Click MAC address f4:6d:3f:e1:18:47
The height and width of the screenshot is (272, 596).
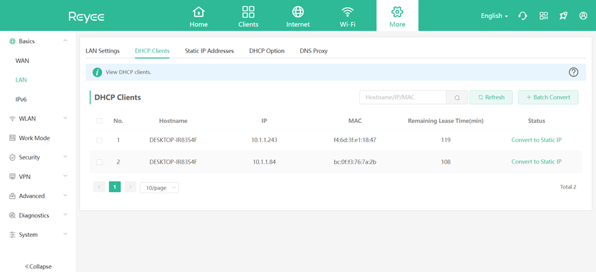pyautogui.click(x=355, y=140)
